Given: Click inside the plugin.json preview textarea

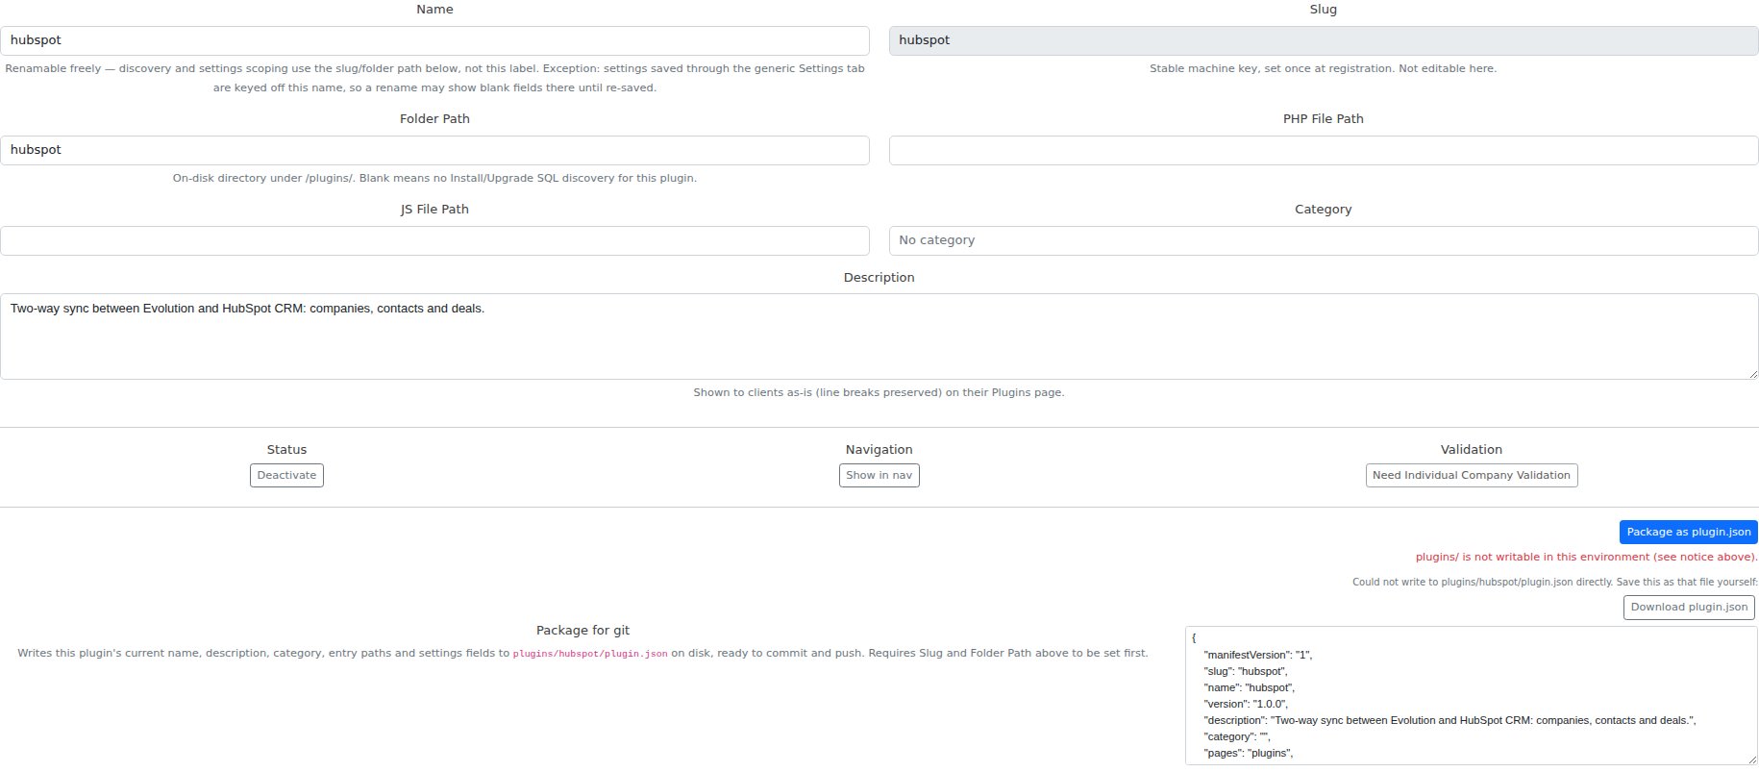Looking at the screenshot, I should [x=1472, y=695].
